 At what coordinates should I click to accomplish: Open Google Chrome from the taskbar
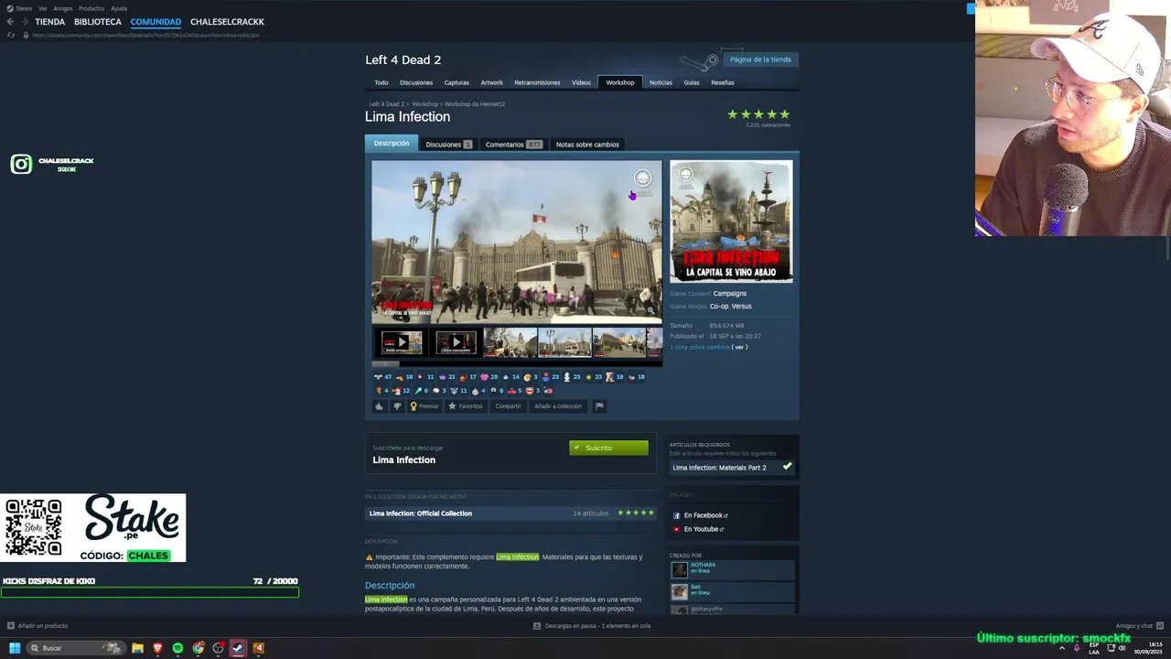click(198, 648)
